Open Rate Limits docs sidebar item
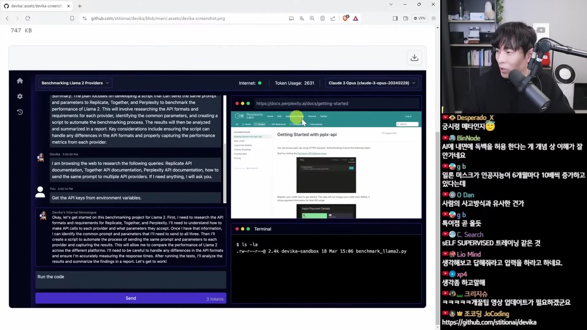587x330 pixels. pos(239,141)
